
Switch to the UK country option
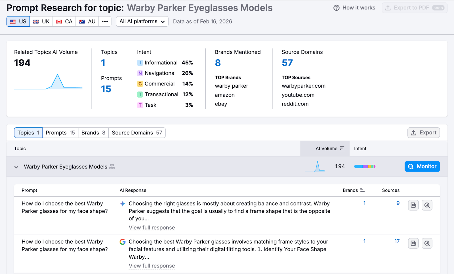coord(41,22)
